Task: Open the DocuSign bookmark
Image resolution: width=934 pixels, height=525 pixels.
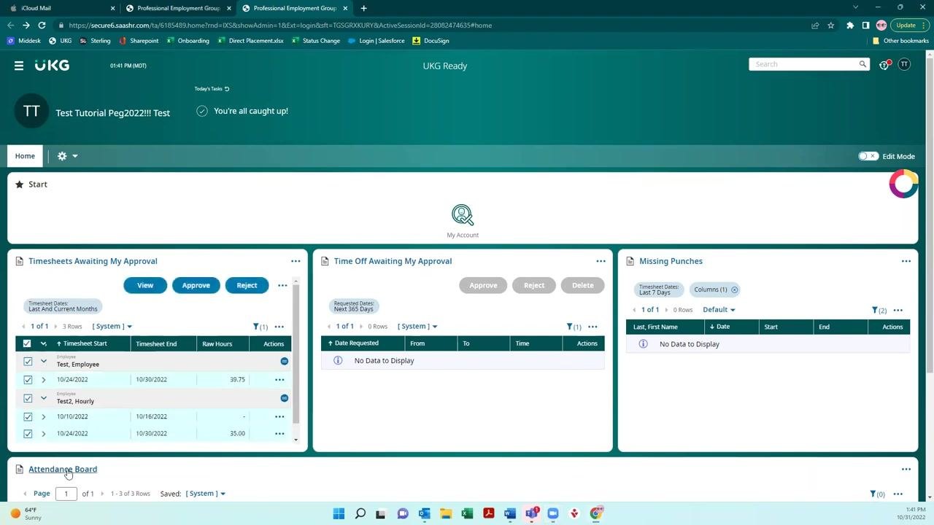Action: point(431,41)
